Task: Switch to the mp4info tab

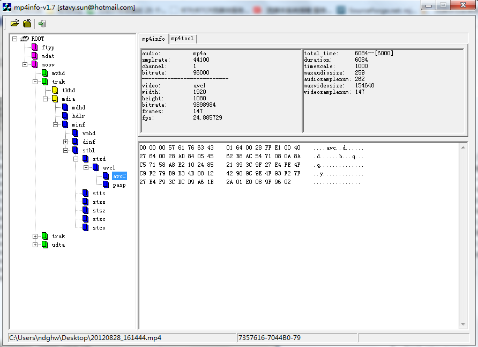Action: pos(153,39)
